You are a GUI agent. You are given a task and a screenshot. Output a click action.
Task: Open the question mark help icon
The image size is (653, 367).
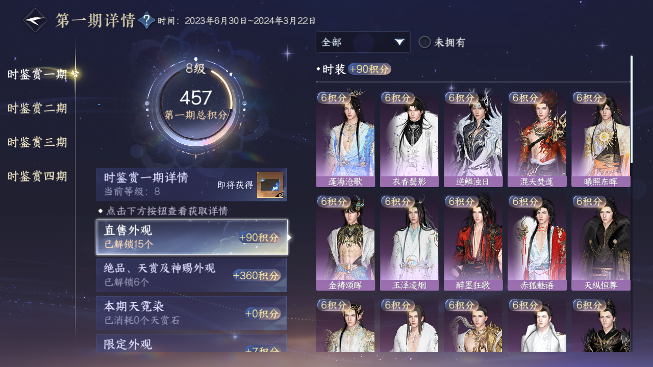(147, 20)
